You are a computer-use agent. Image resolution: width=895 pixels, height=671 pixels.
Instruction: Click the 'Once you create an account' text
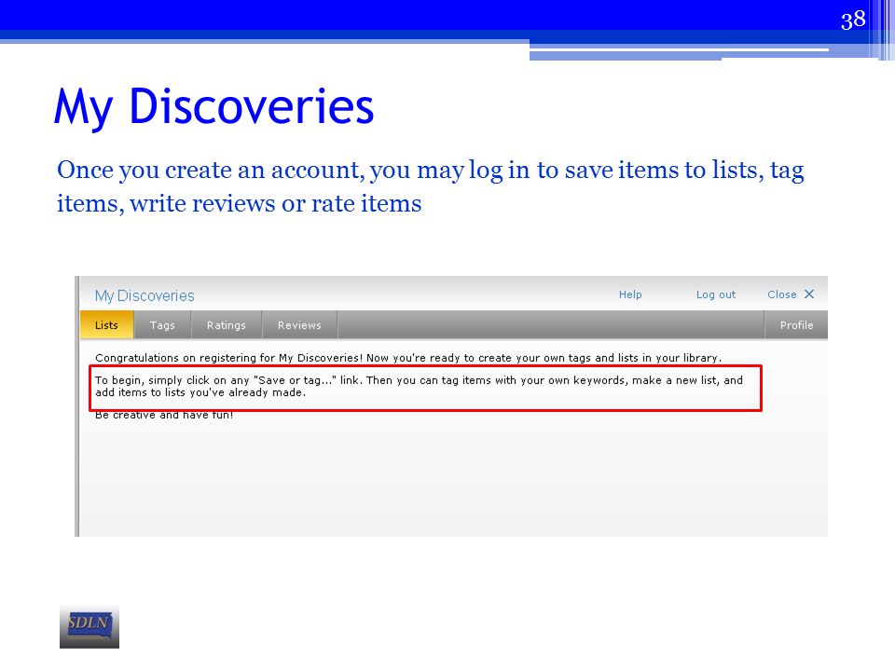tap(431, 186)
